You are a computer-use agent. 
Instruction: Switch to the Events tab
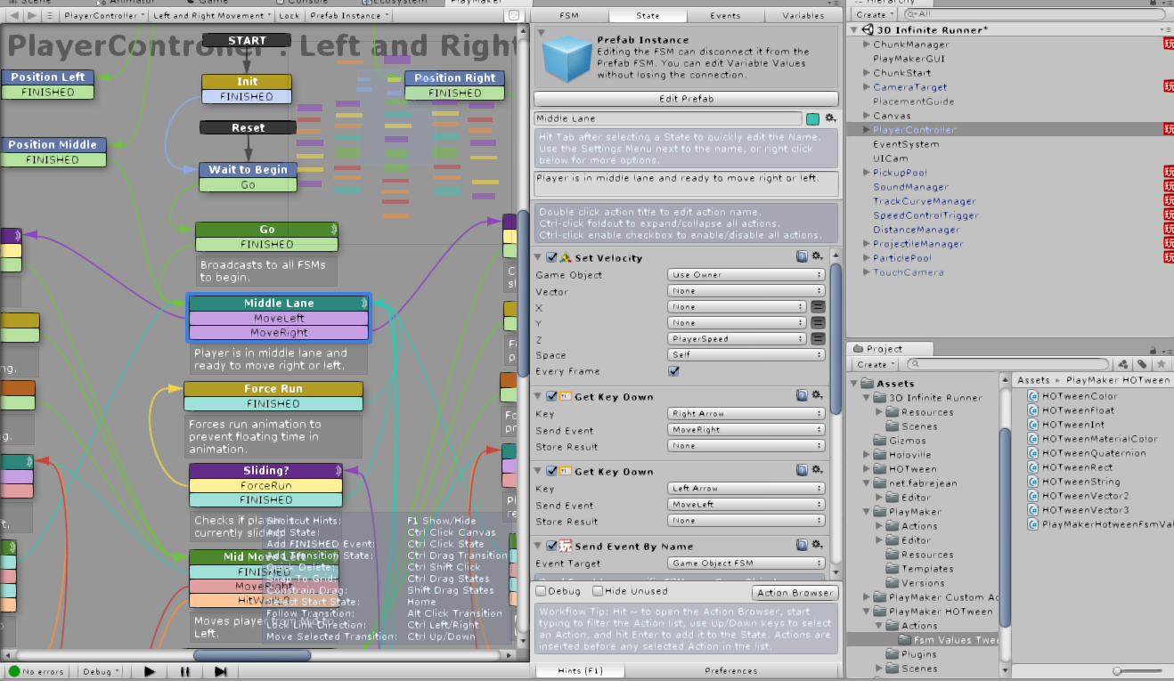(x=724, y=16)
